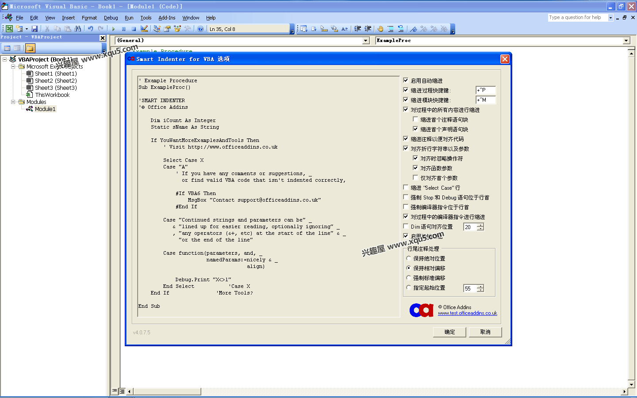Image resolution: width=637 pixels, height=398 pixels.
Task: Toggle 启用自动缩进 checkbox
Action: coord(406,80)
